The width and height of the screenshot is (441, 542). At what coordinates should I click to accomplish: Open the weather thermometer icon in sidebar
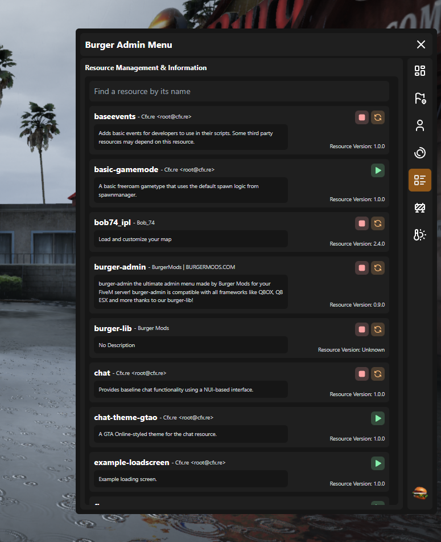click(x=419, y=235)
